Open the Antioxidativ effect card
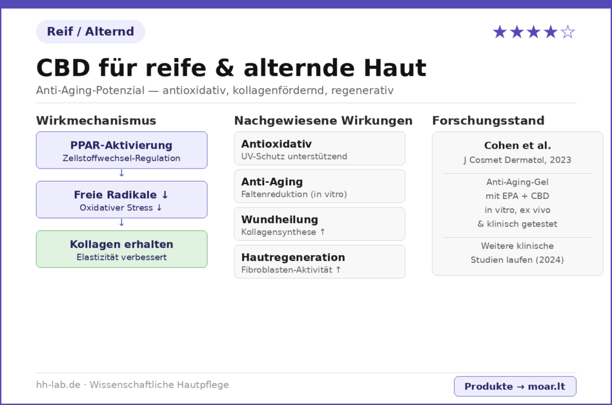Image resolution: width=612 pixels, height=405 pixels. pos(319,148)
